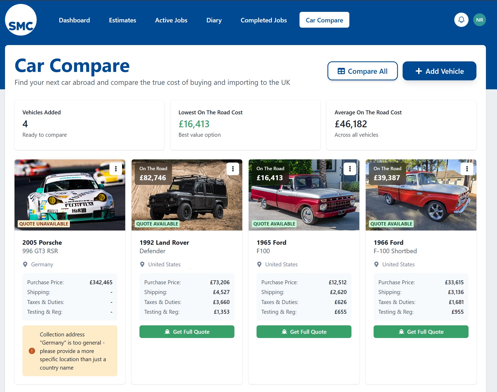Click the grid icon in Compare All
The width and height of the screenshot is (497, 392).
(341, 71)
